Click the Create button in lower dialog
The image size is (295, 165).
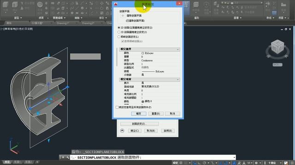(135, 131)
